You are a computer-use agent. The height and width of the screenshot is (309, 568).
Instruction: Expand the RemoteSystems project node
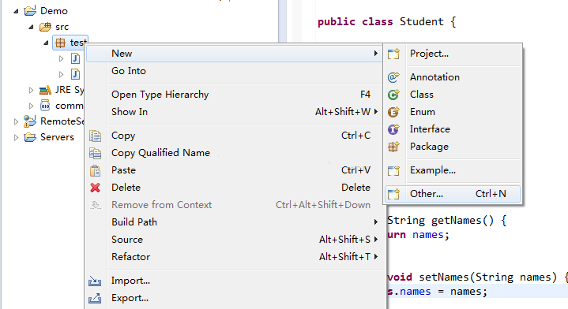16,121
